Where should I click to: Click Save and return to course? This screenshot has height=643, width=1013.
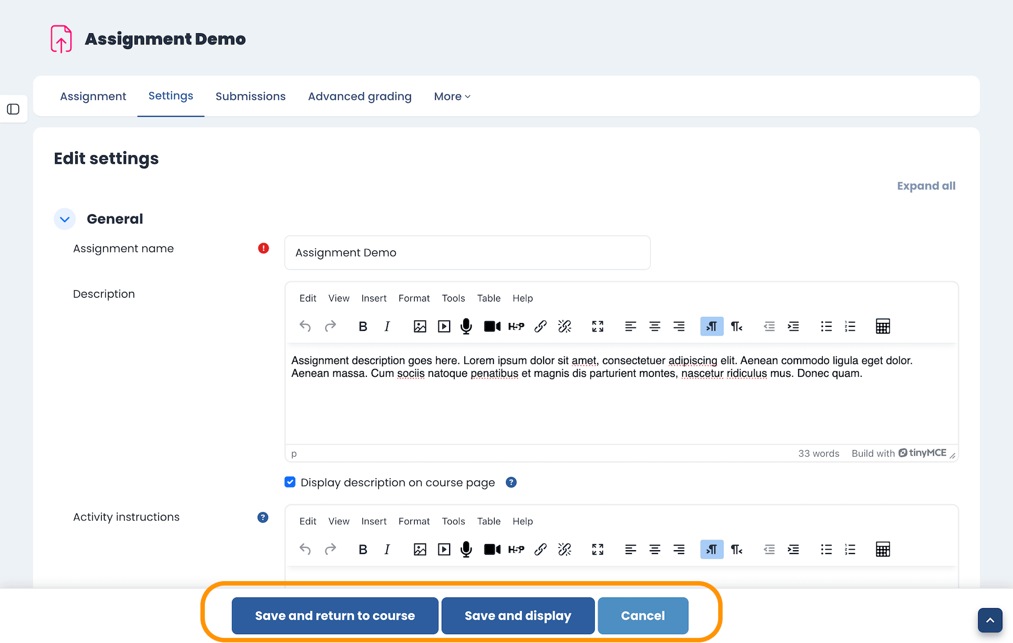(335, 616)
